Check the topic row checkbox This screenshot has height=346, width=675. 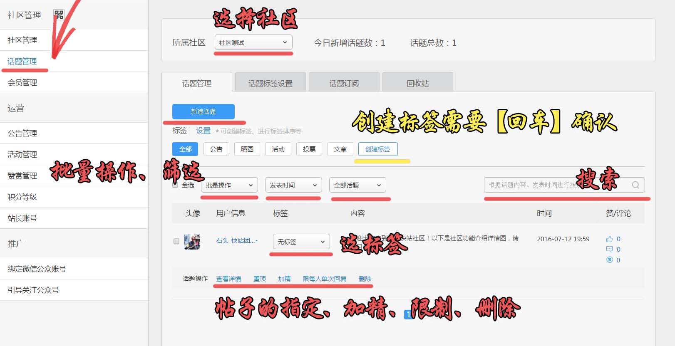tap(176, 241)
